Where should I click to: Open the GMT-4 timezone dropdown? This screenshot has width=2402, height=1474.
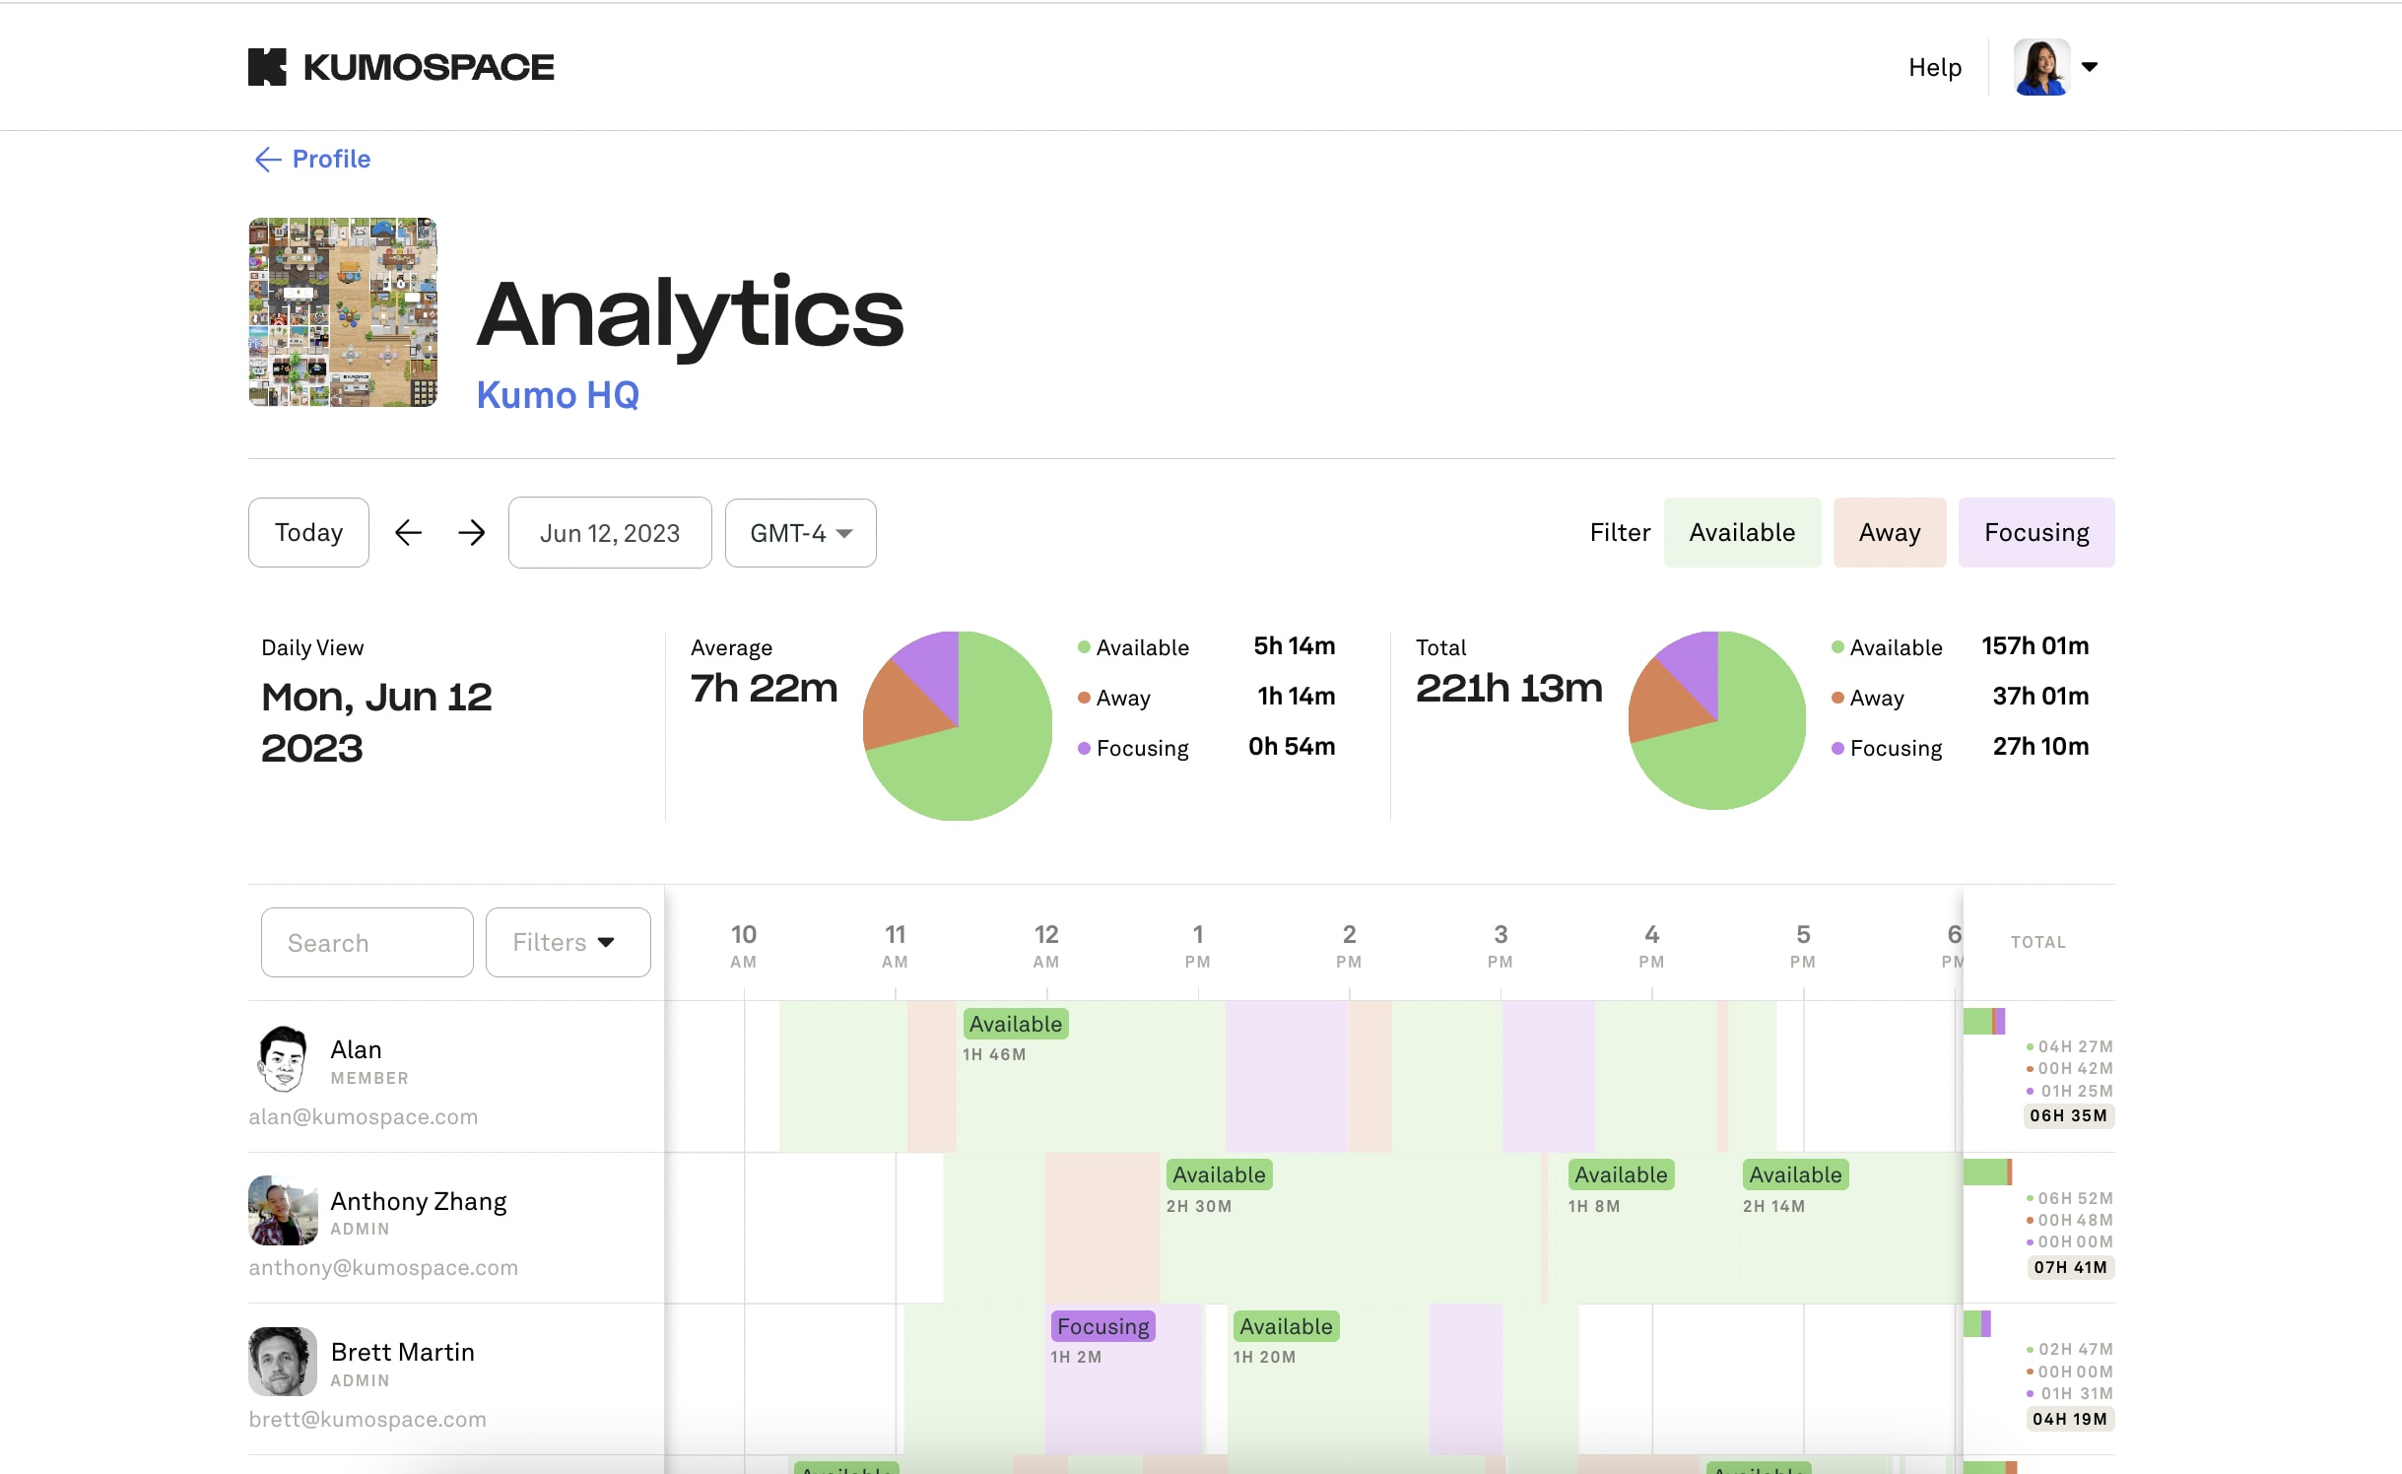800,532
